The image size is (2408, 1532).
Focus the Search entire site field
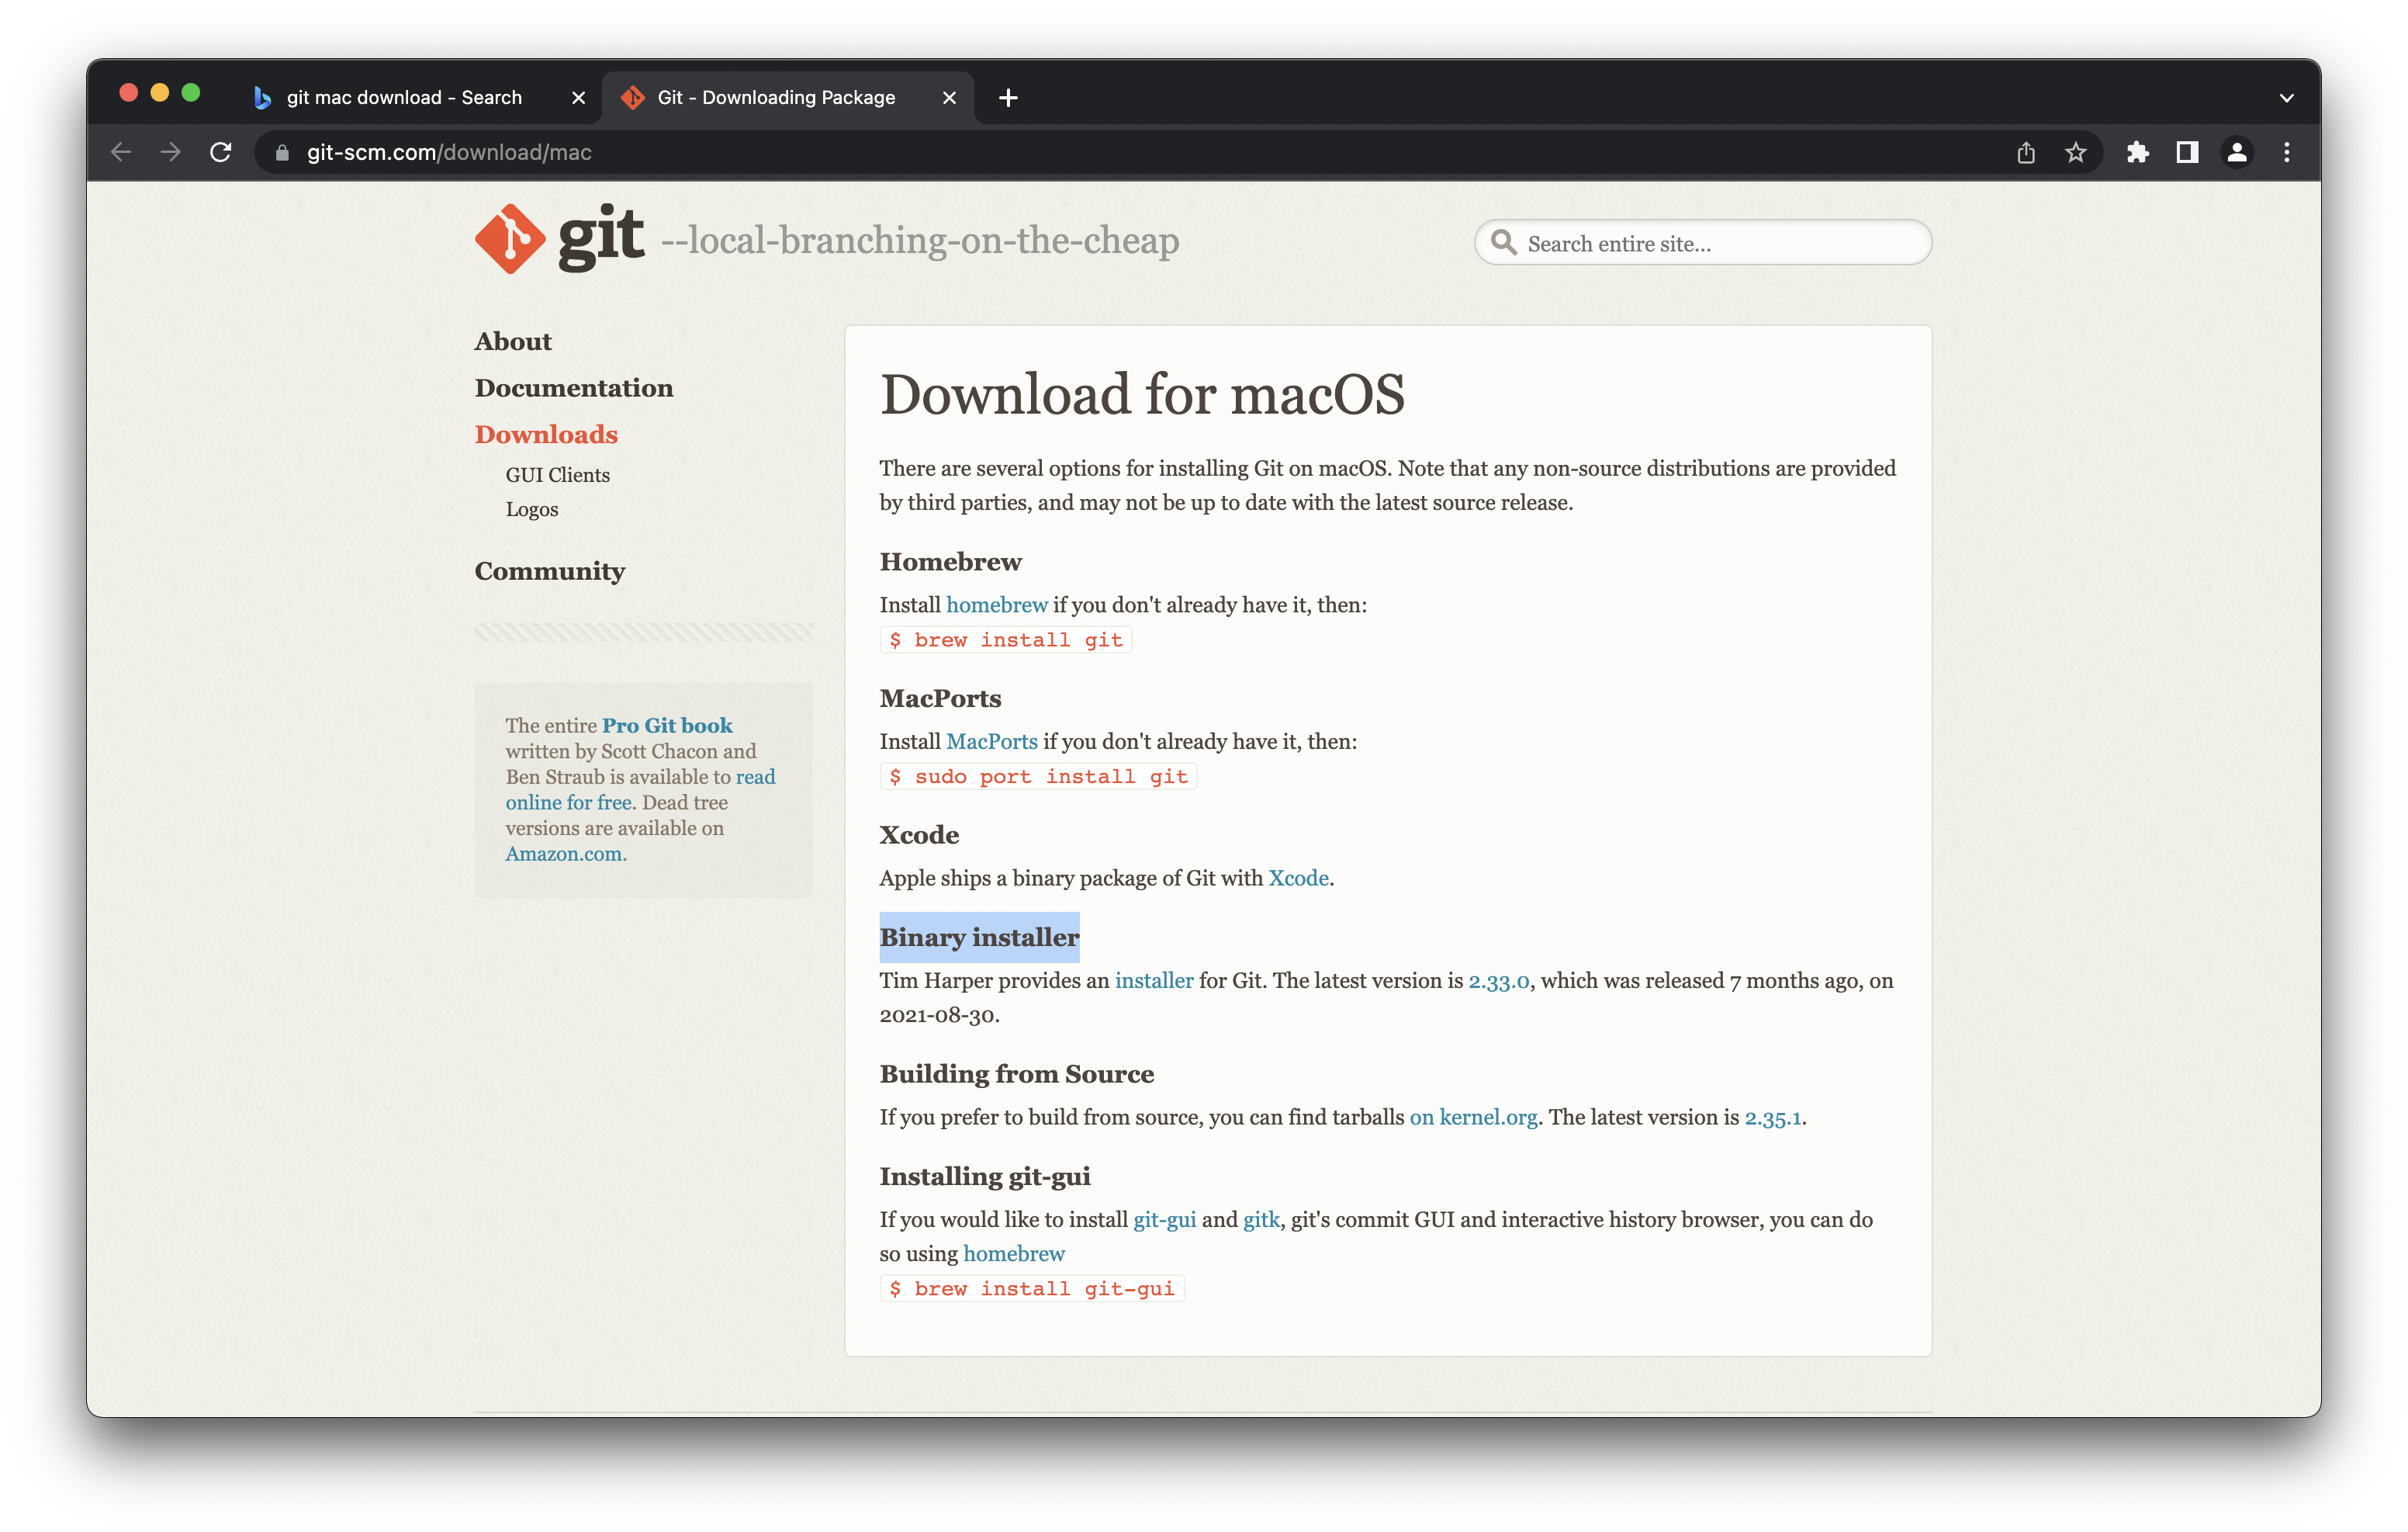pos(1703,242)
